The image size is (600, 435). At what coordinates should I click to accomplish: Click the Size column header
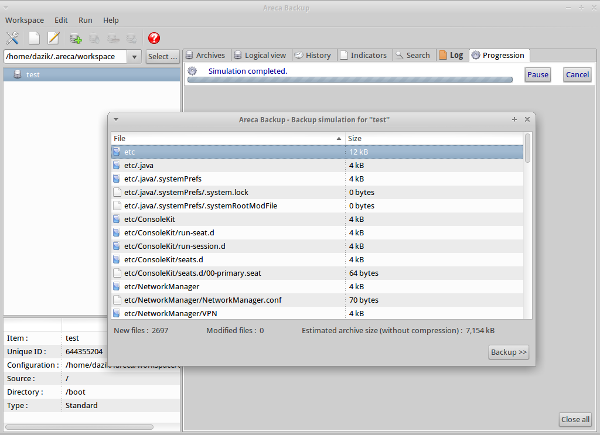tap(434, 138)
